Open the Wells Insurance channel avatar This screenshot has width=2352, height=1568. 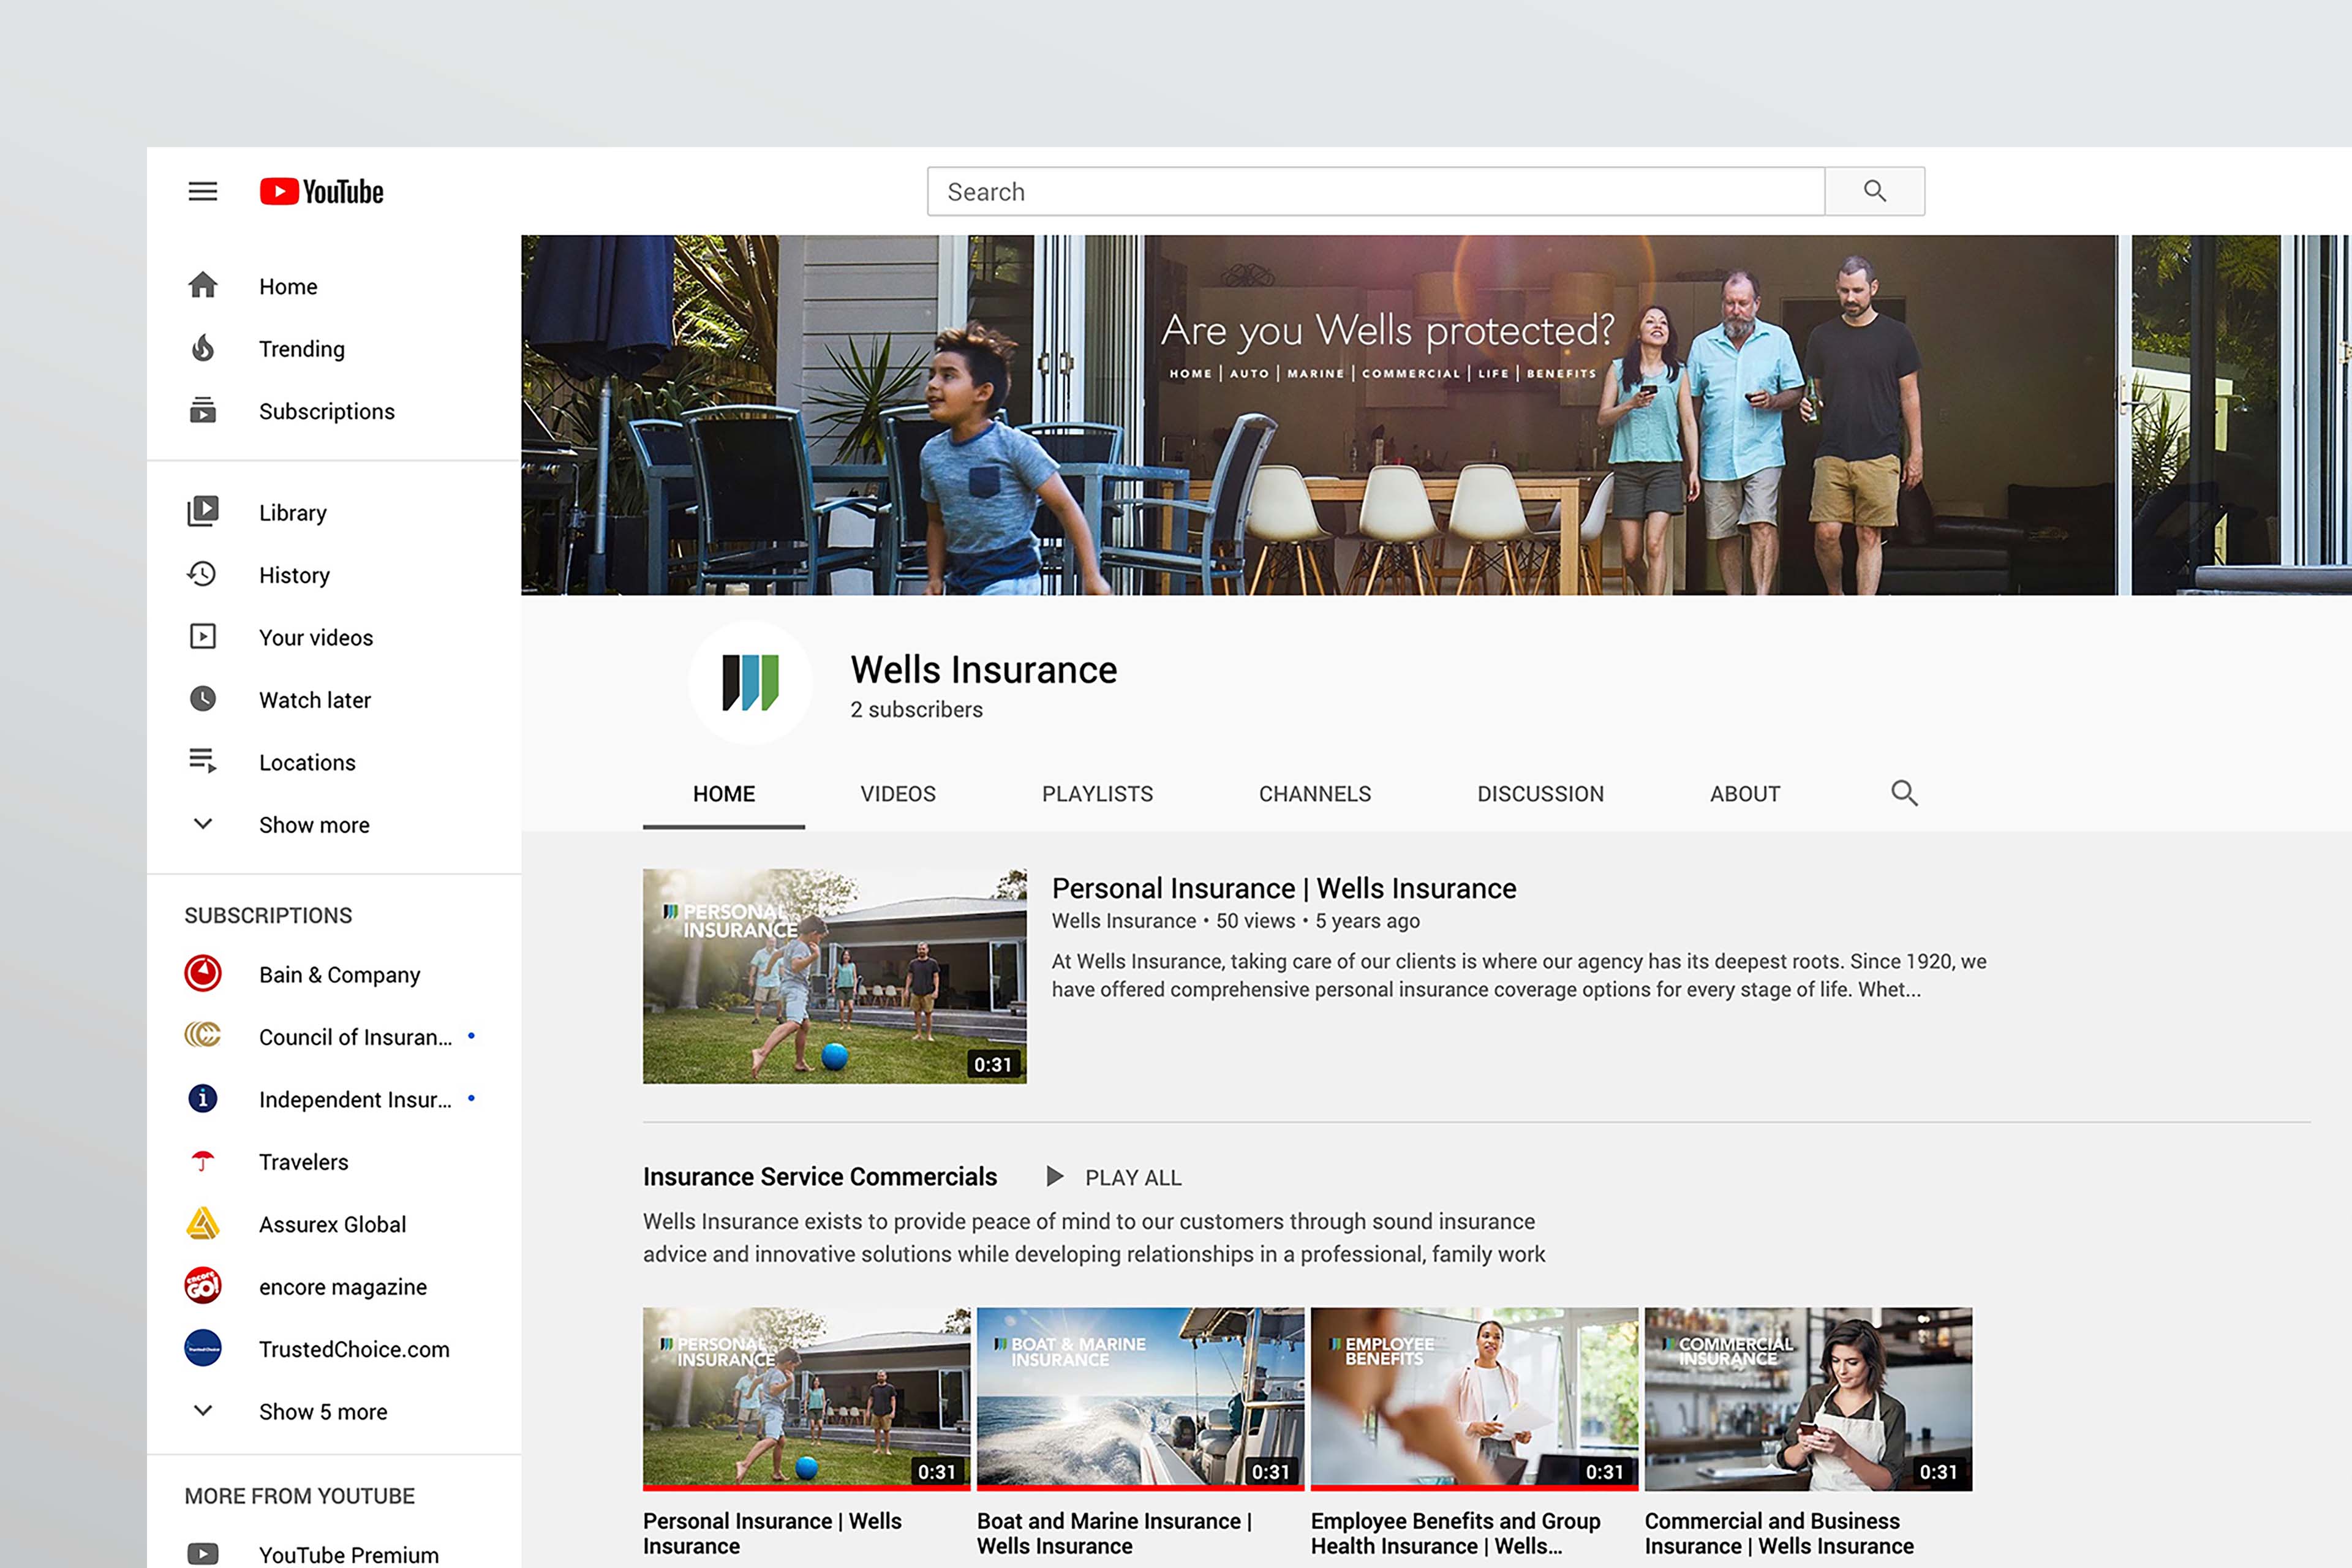[750, 683]
